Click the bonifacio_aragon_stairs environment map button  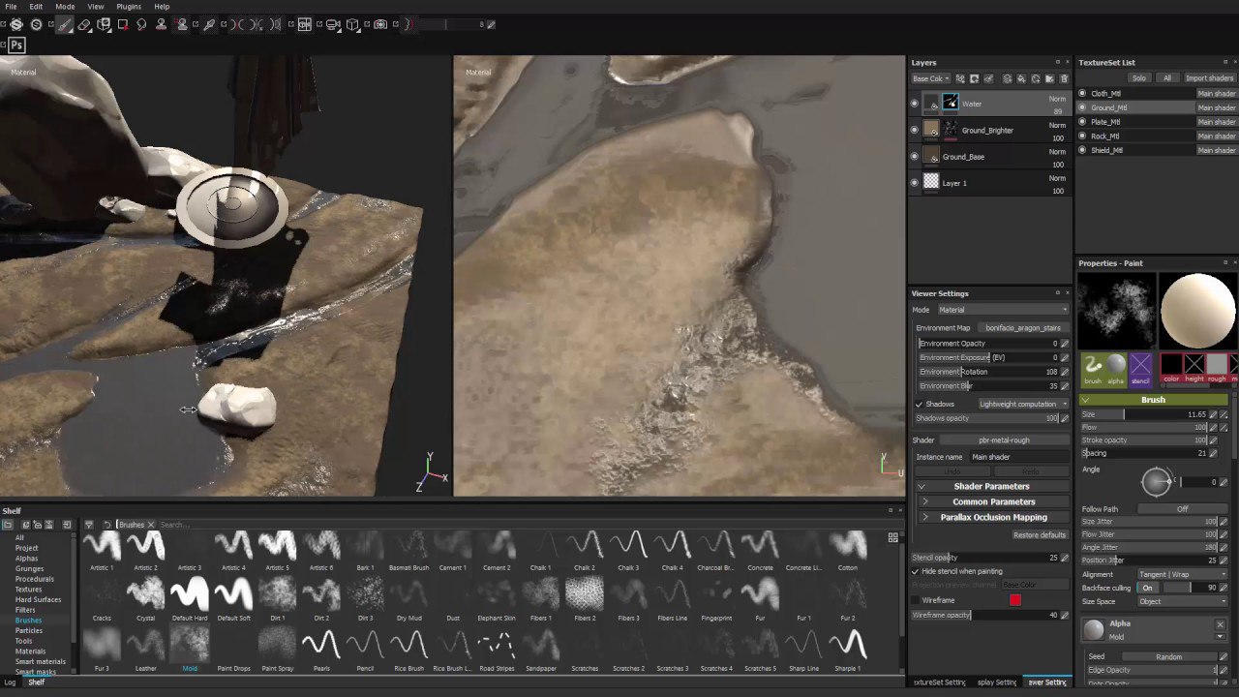[x=1023, y=328]
